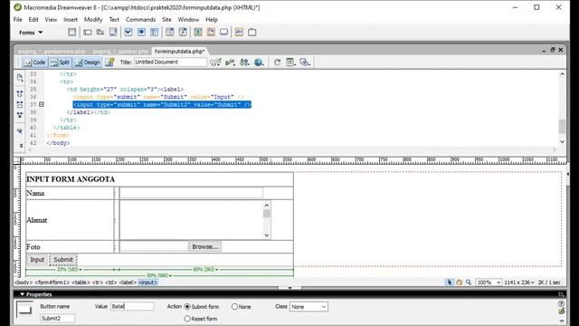Click the Expand All icon in coding toolbar
Screen dimensions: 579x326
(20, 115)
